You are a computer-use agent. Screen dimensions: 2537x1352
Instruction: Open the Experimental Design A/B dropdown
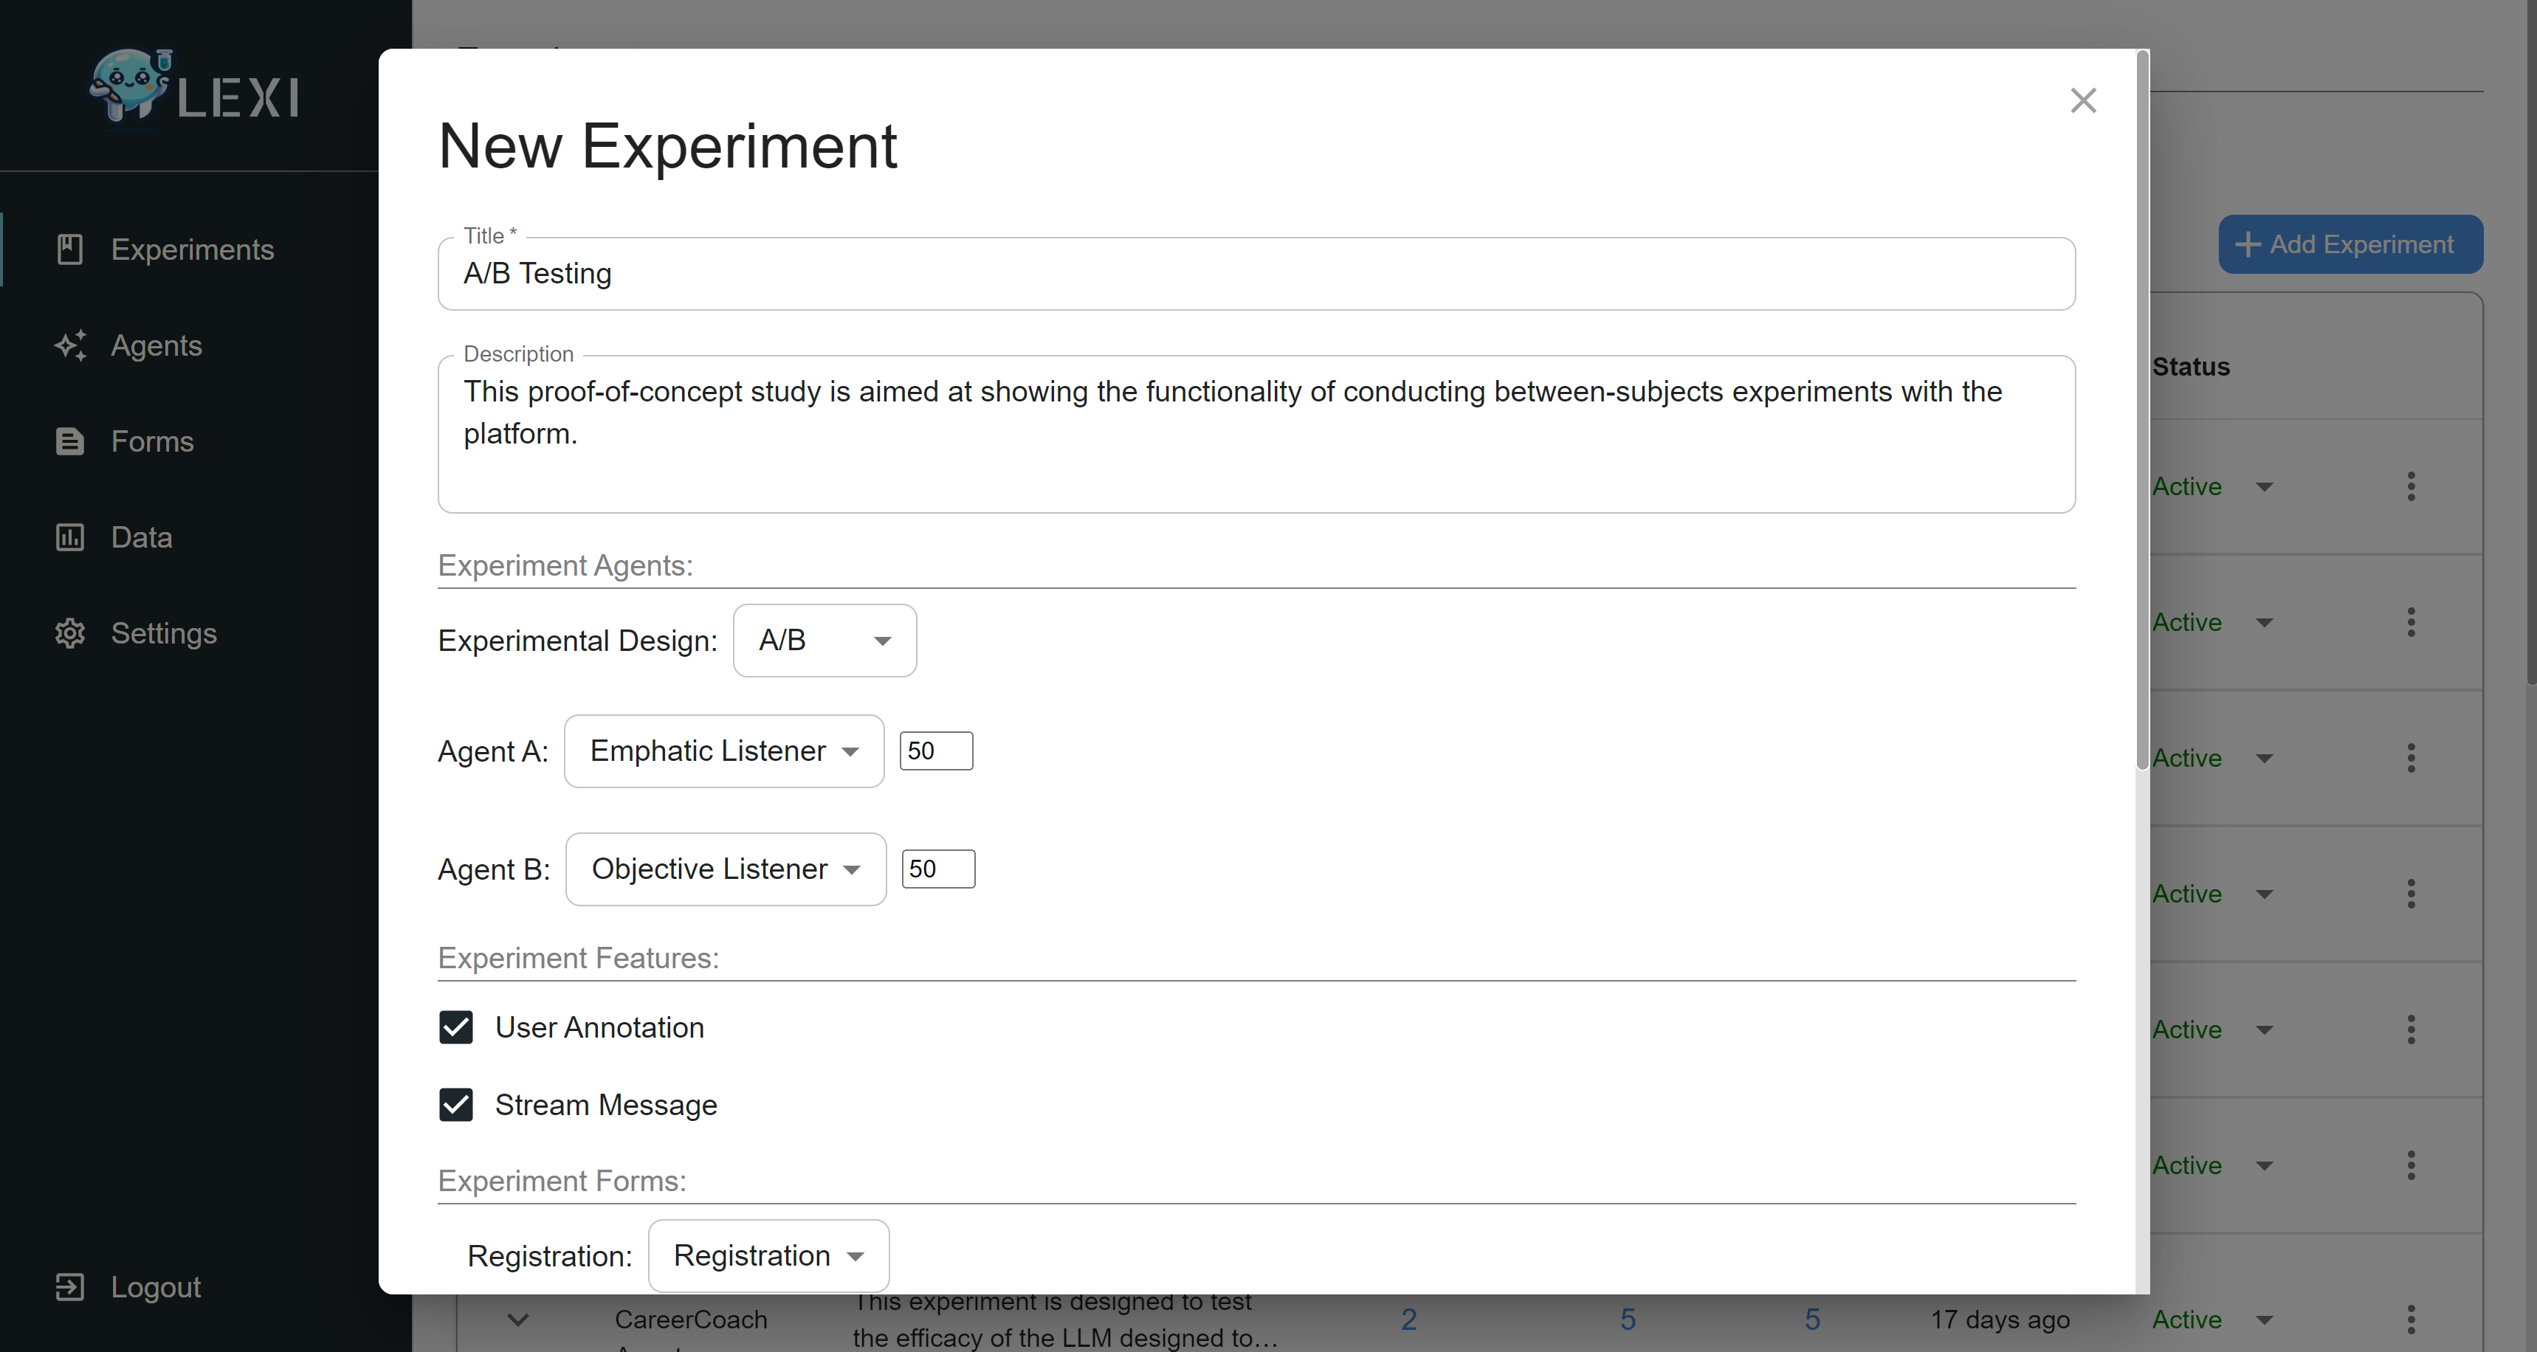[x=825, y=641]
